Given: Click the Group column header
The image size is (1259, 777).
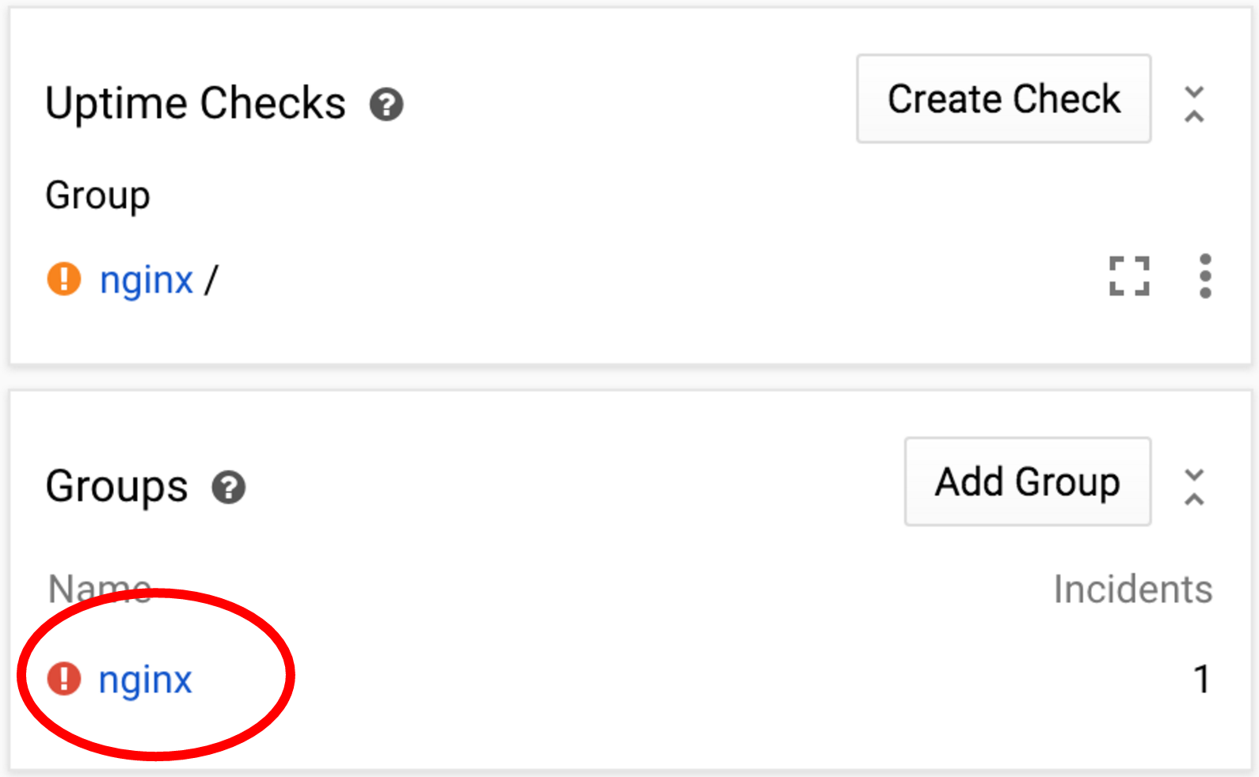Looking at the screenshot, I should tap(97, 195).
